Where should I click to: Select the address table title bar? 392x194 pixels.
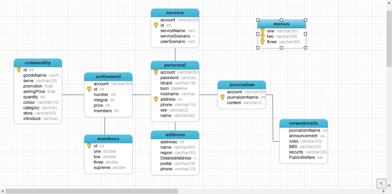tap(175, 135)
